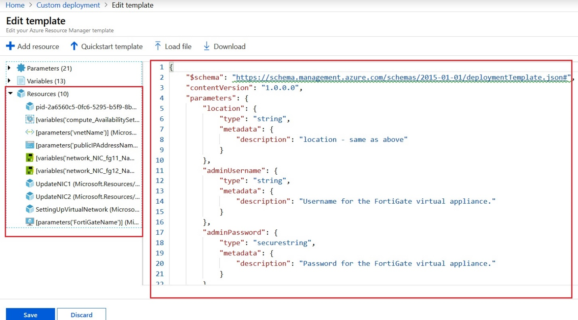Expand the Variables (13) tree node
This screenshot has height=320, width=578.
pos(9,81)
